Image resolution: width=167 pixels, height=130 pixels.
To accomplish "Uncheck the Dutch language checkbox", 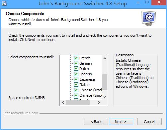I will click(76, 69).
